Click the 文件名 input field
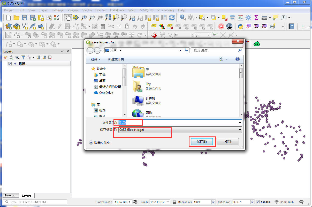Image resolution: width=312 pixels, height=207 pixels. click(178, 122)
